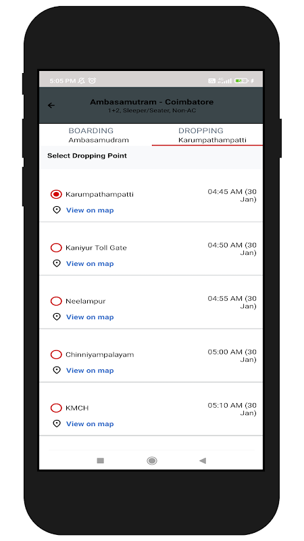
Task: Tap the map pin icon under KMCH
Action: [57, 424]
